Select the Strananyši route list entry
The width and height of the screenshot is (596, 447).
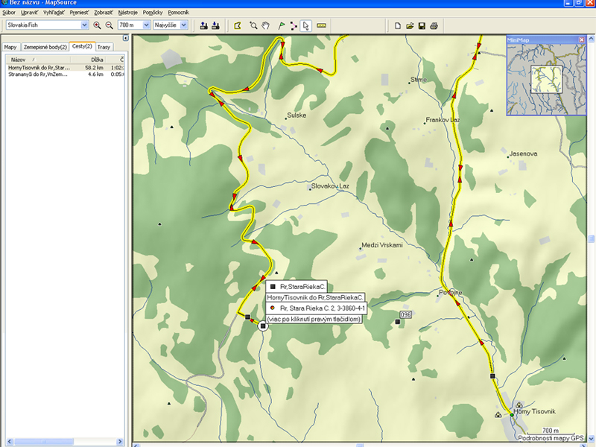click(x=37, y=74)
